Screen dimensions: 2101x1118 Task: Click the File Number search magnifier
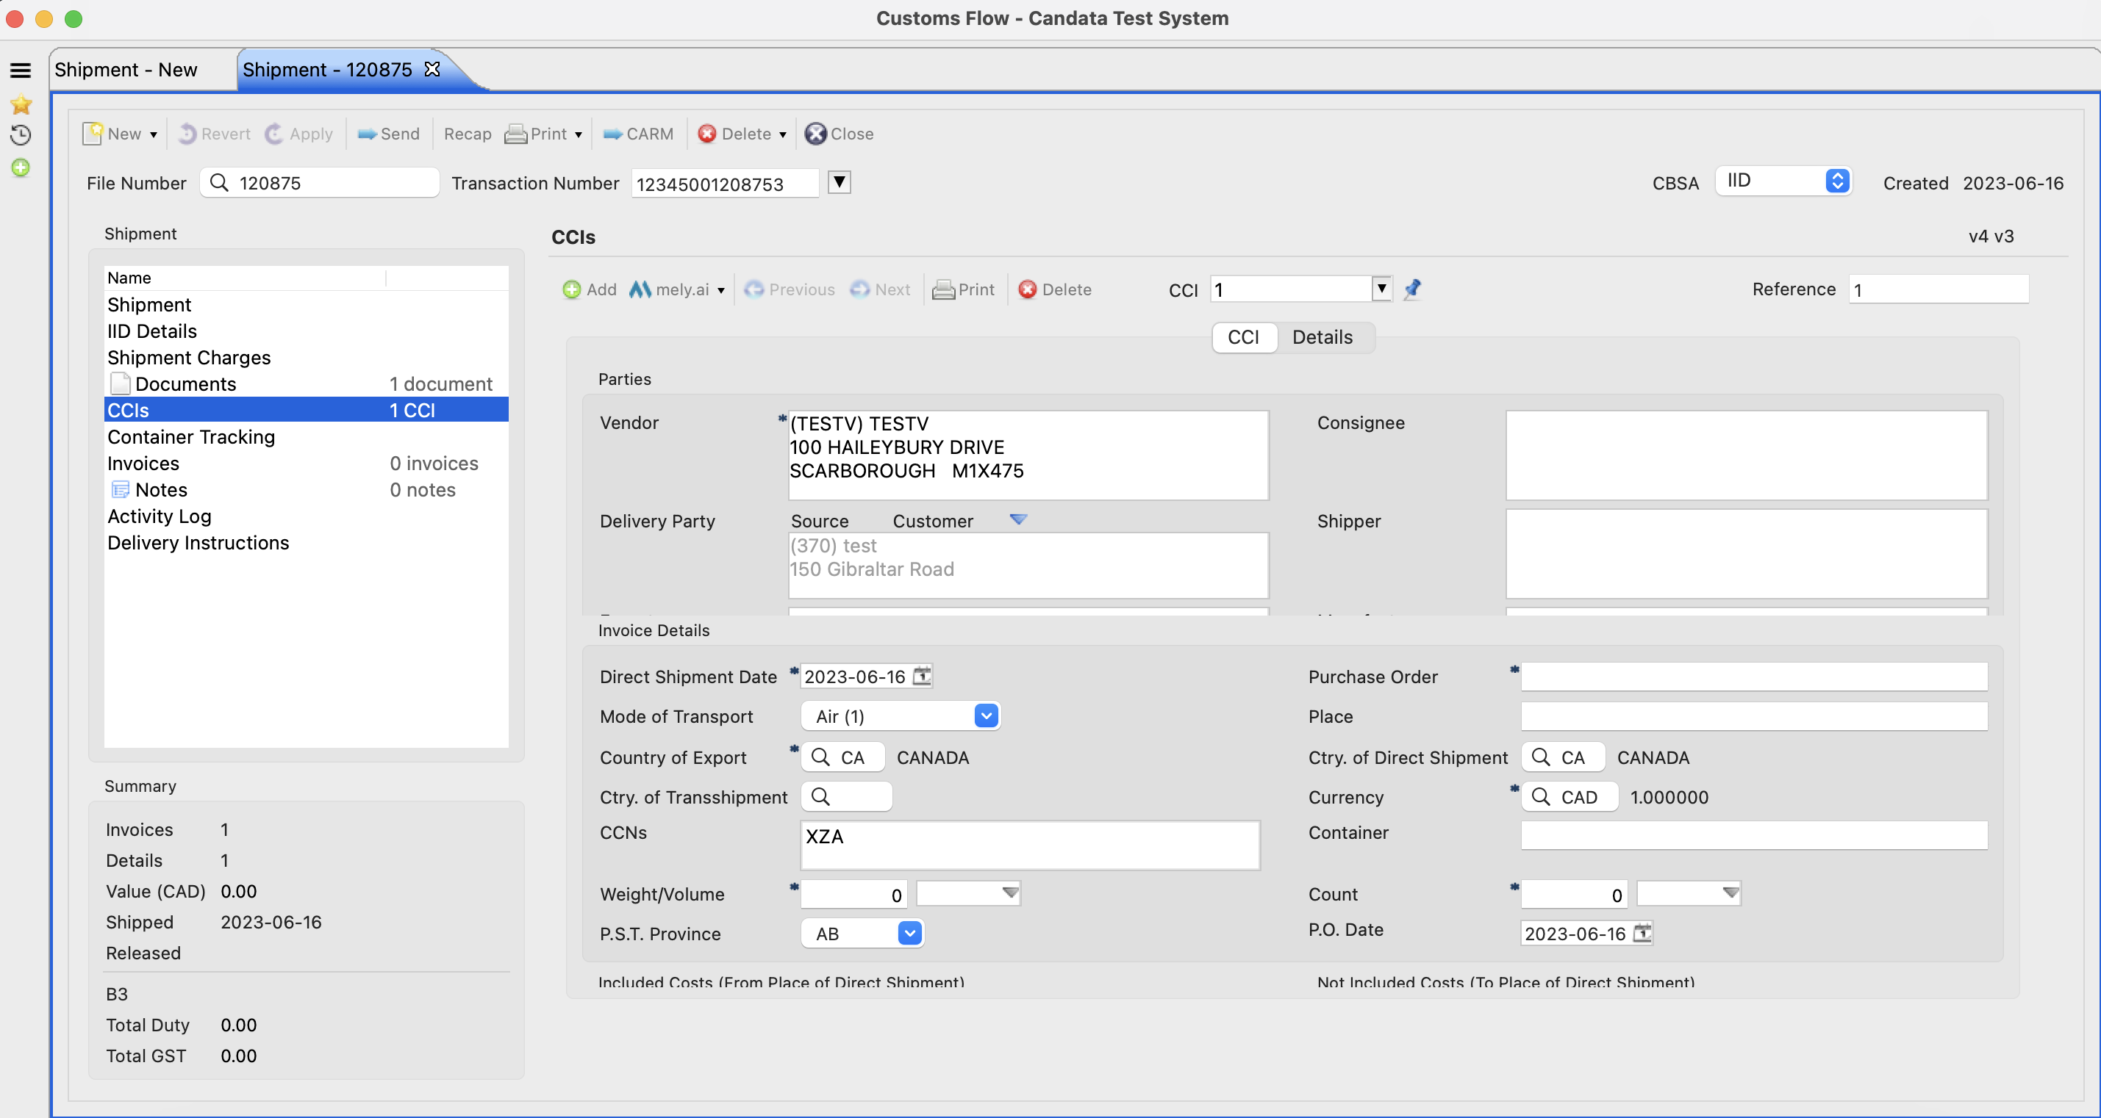(218, 182)
